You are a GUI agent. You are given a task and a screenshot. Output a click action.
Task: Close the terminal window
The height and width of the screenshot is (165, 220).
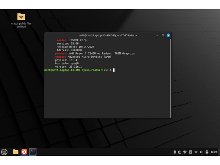(168, 35)
